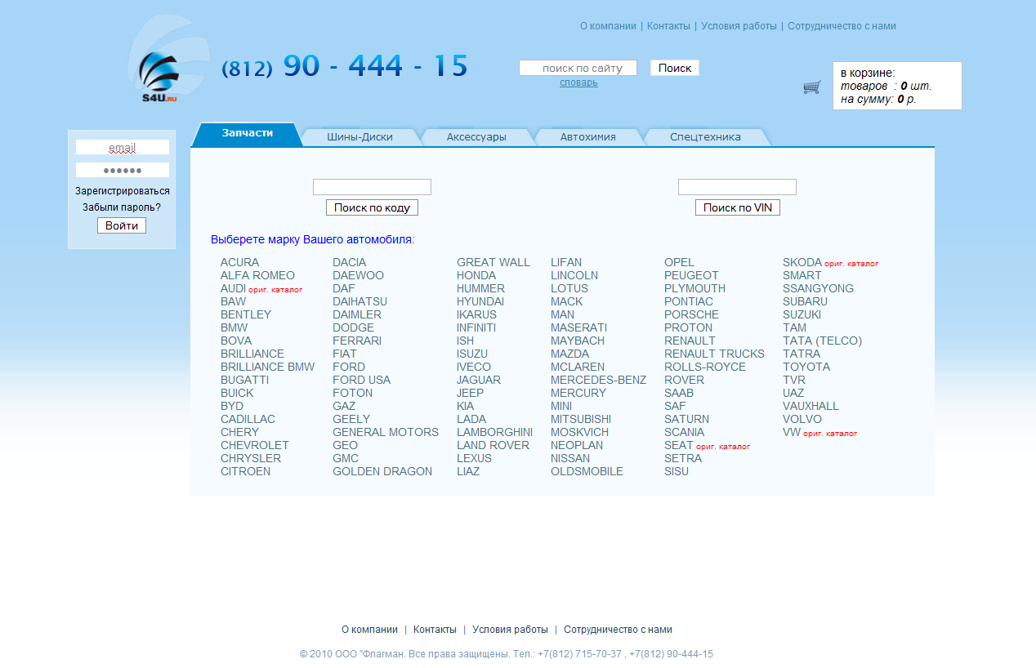Pick the LAND ROVER brand
The height and width of the screenshot is (668, 1036).
point(493,445)
